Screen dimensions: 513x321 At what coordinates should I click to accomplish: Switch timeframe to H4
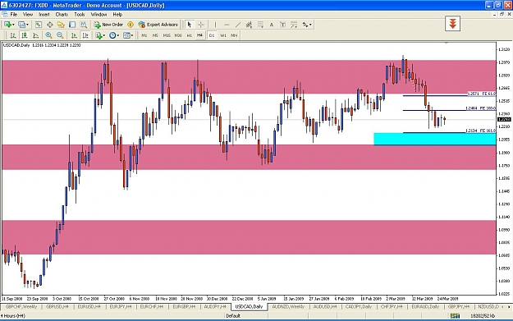point(199,35)
